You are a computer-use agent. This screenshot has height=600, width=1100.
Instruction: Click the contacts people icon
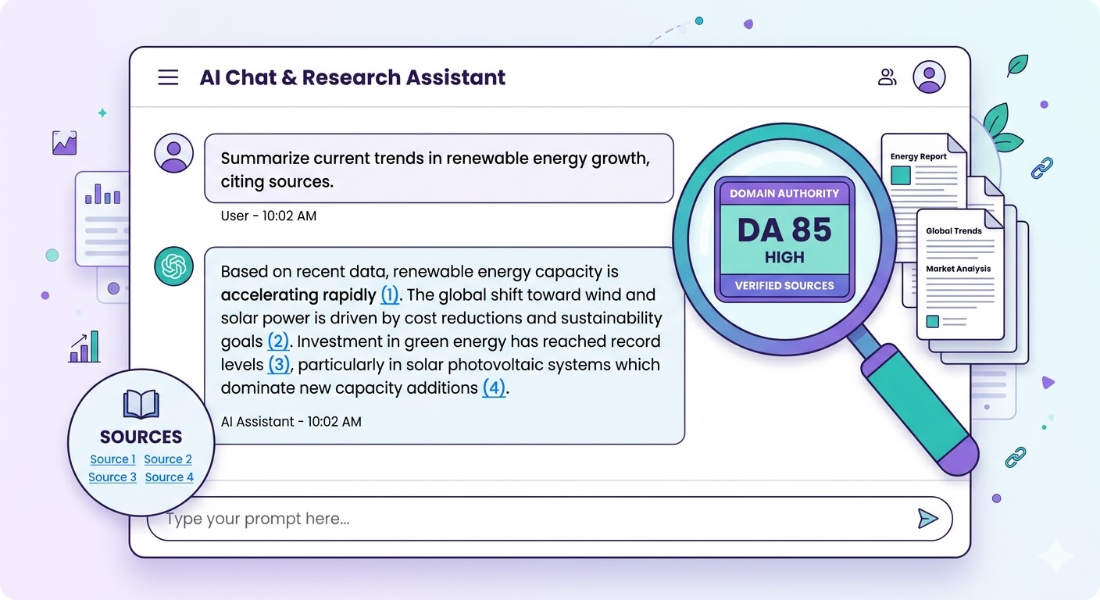click(x=887, y=77)
